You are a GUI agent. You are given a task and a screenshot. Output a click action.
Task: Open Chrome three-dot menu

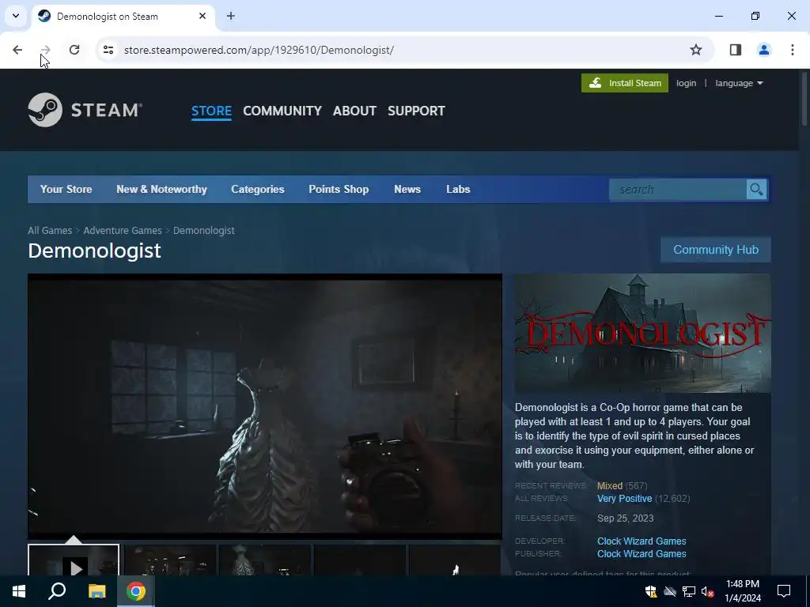(792, 50)
